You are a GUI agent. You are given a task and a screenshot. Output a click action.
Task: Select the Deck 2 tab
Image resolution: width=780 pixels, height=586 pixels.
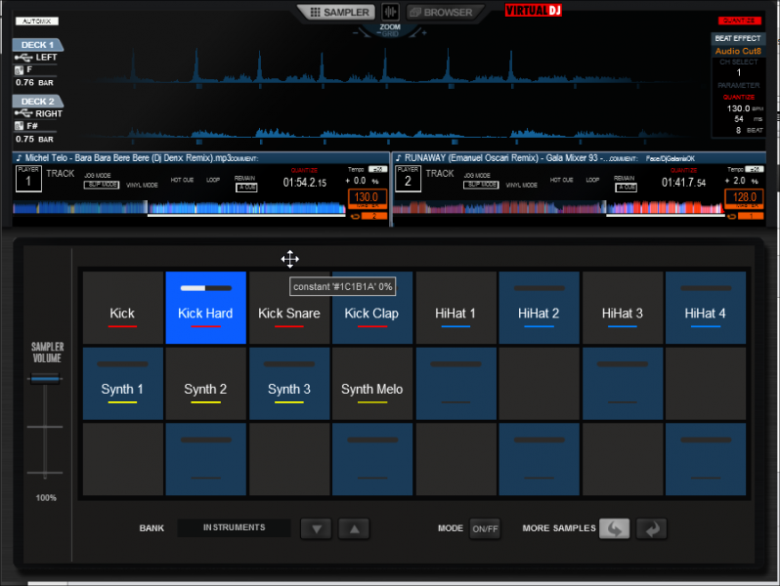[37, 102]
